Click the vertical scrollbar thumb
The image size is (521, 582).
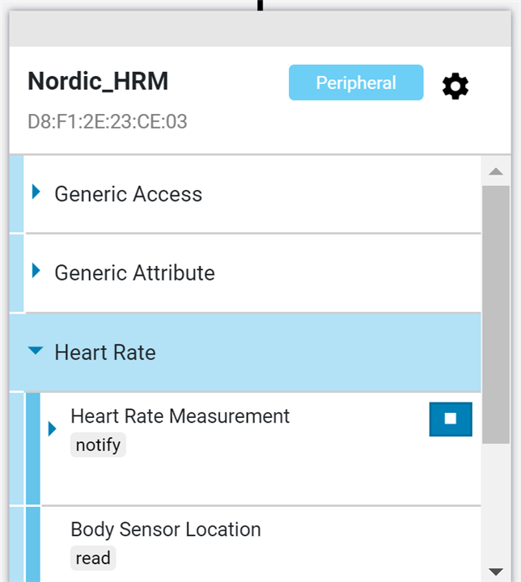(x=496, y=314)
